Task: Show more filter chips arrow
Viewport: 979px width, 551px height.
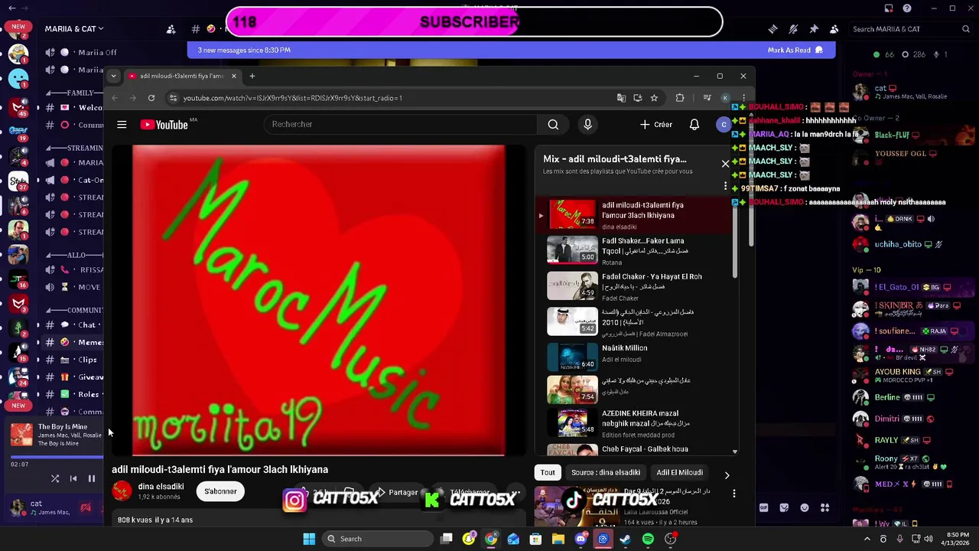Action: point(727,475)
